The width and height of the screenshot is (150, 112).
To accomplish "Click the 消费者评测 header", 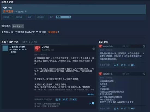I will (7, 2).
